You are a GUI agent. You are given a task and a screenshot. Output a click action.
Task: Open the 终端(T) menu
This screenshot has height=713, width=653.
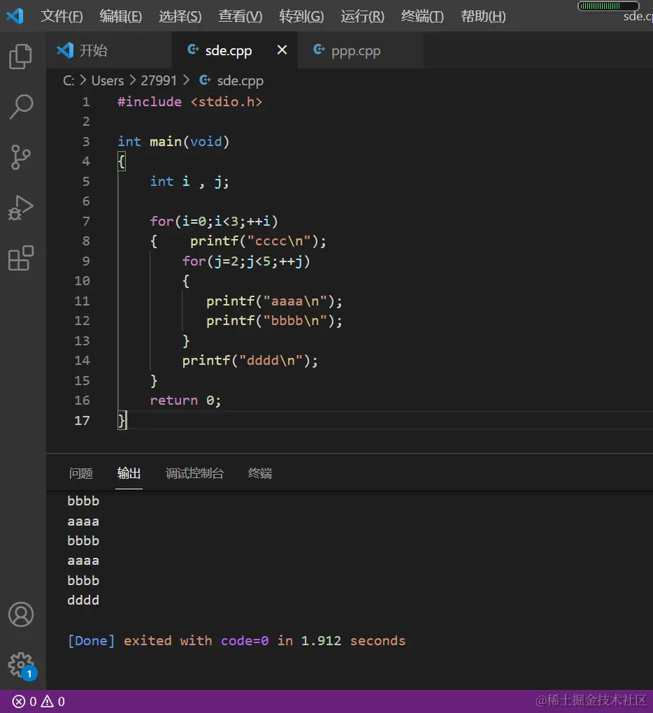click(x=422, y=16)
